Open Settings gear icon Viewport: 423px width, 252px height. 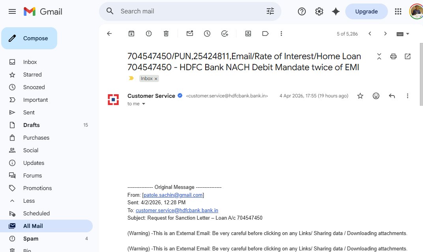pyautogui.click(x=319, y=11)
